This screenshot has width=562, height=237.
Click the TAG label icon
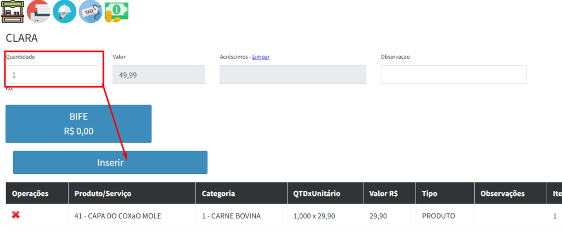[x=90, y=12]
